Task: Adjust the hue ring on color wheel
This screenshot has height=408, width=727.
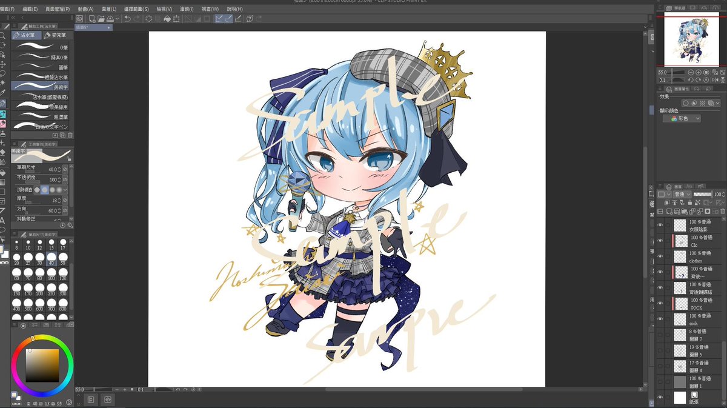Action: pyautogui.click(x=42, y=338)
